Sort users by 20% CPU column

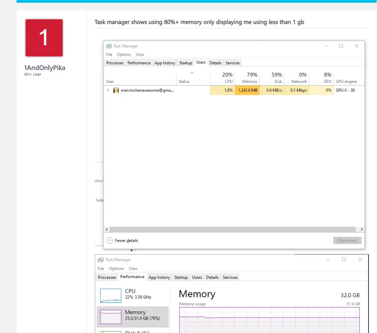[x=223, y=78]
